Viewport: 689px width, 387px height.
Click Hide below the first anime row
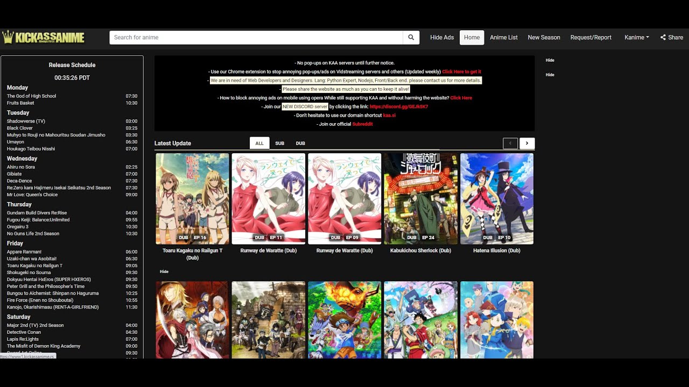pos(164,271)
